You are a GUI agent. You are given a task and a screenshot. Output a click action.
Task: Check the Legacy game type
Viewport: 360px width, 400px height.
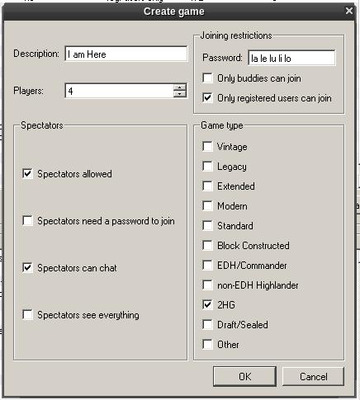[x=207, y=166]
